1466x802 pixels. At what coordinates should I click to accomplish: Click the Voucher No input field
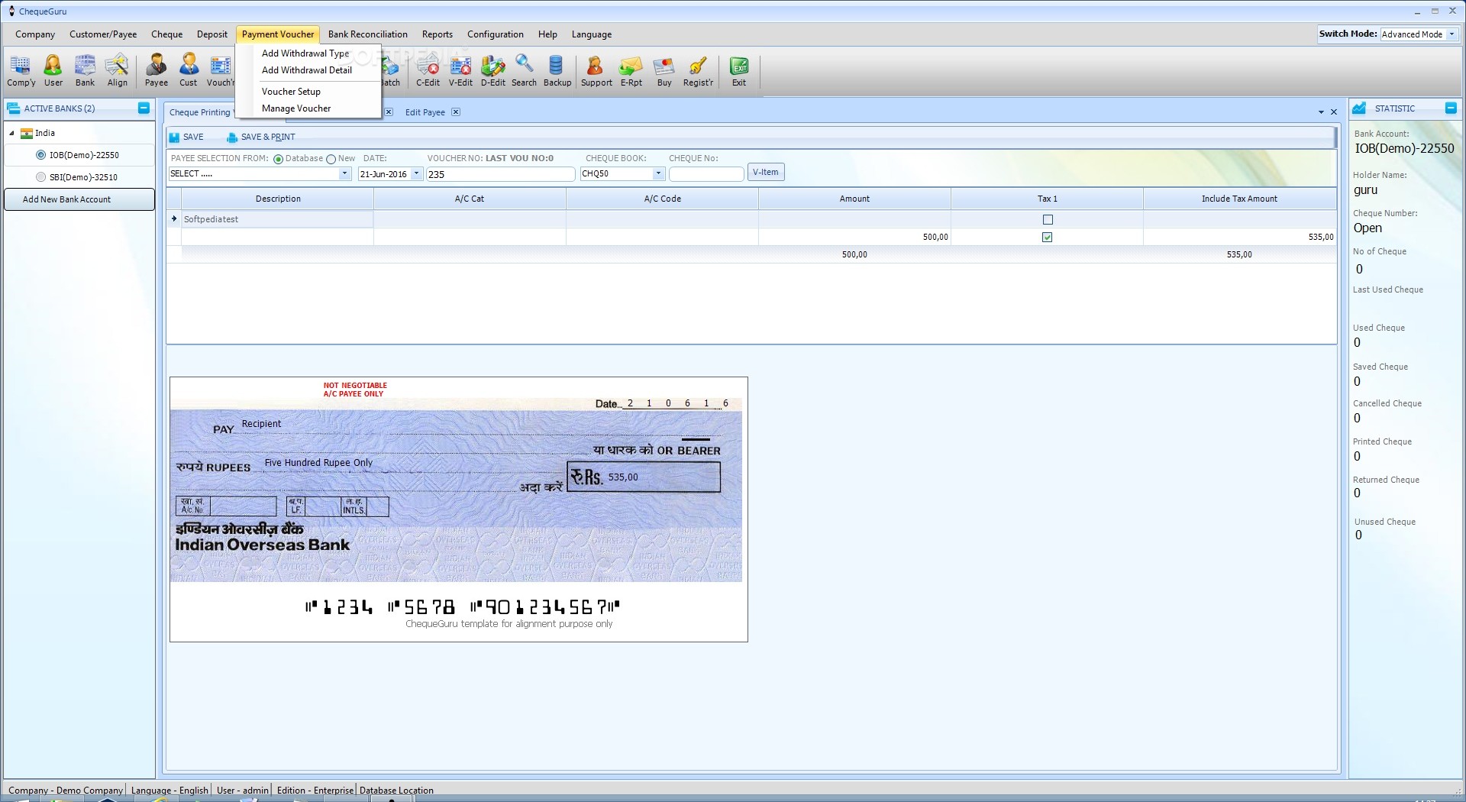coord(500,174)
